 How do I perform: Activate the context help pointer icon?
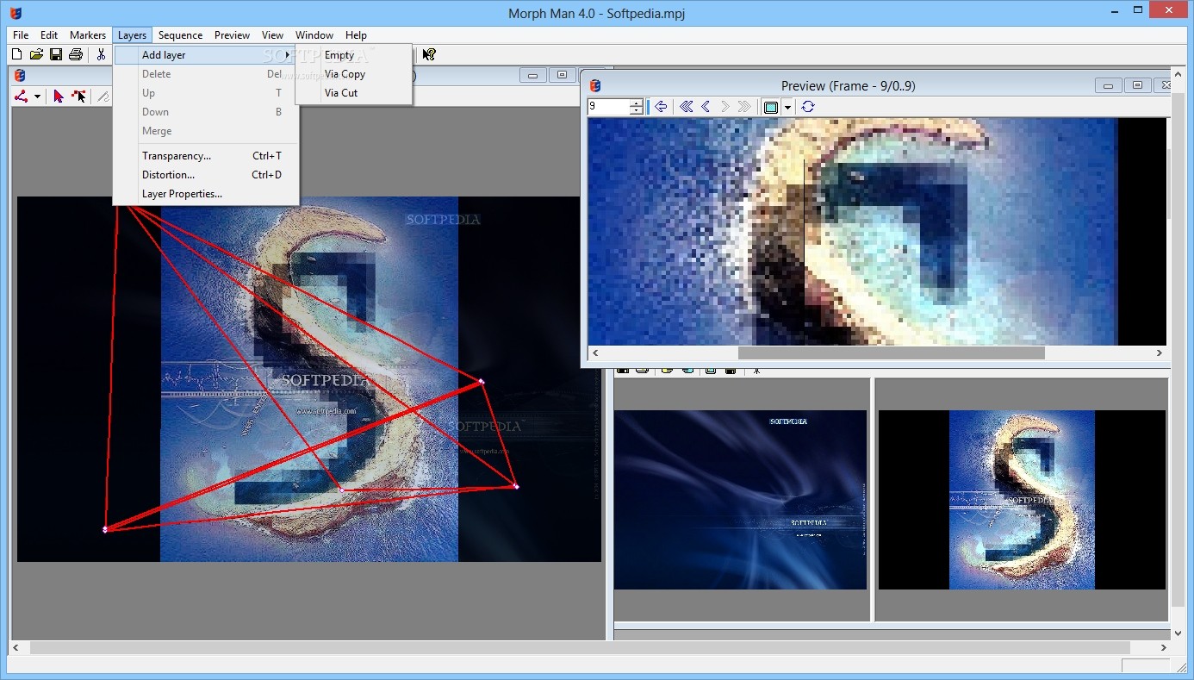tap(429, 54)
